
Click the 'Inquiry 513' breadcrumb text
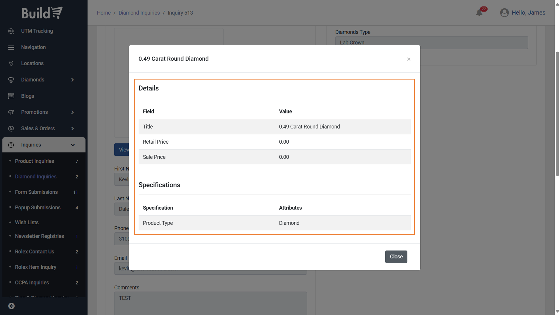pyautogui.click(x=180, y=13)
